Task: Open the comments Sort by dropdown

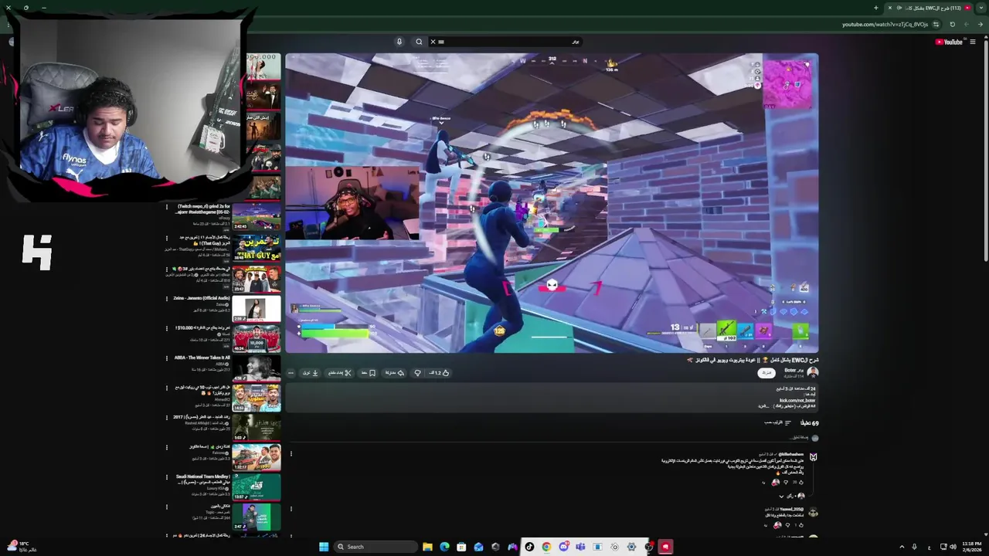Action: coord(777,422)
